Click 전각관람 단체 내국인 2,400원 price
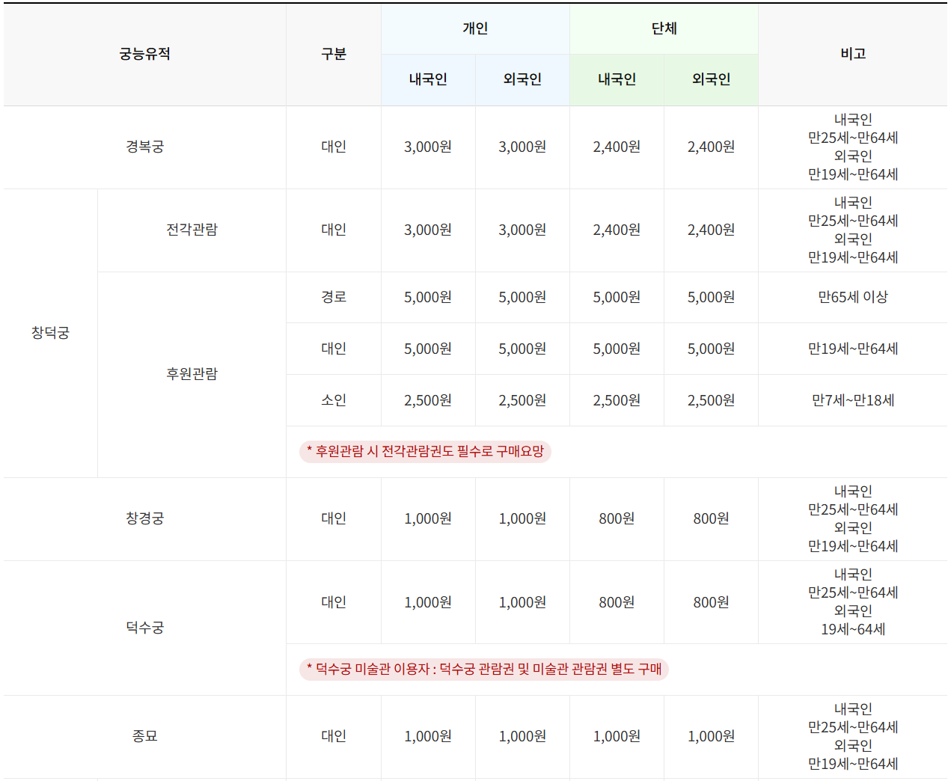951x781 pixels. coord(617,230)
